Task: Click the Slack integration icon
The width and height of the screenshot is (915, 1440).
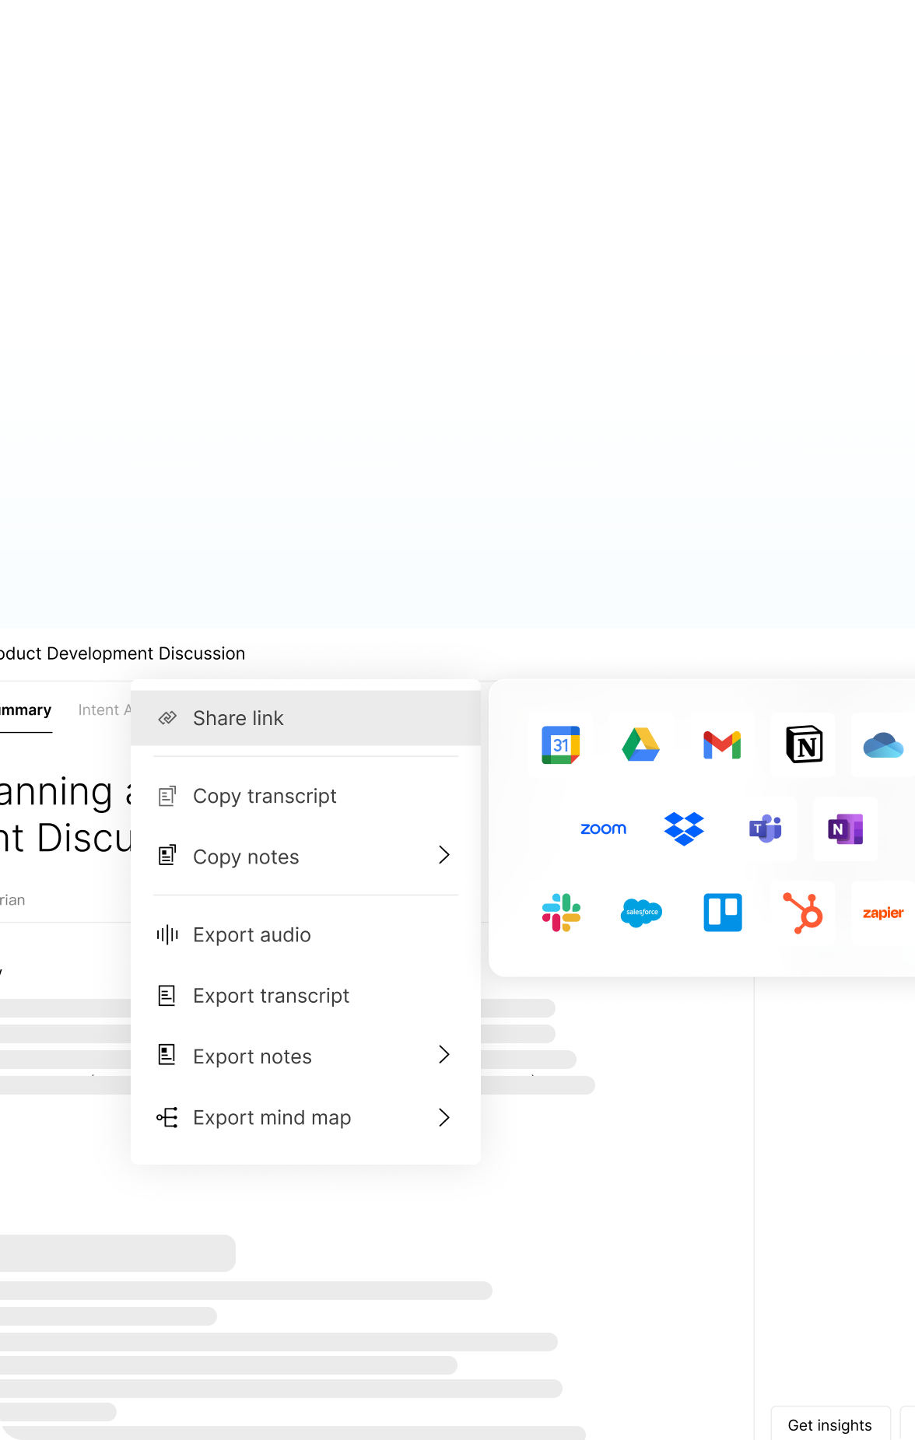Action: pos(561,913)
